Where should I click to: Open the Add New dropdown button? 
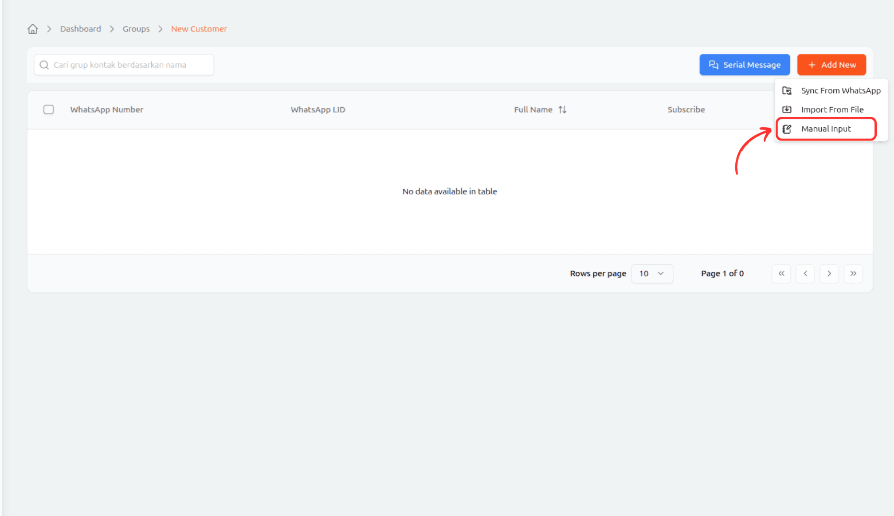coord(831,65)
